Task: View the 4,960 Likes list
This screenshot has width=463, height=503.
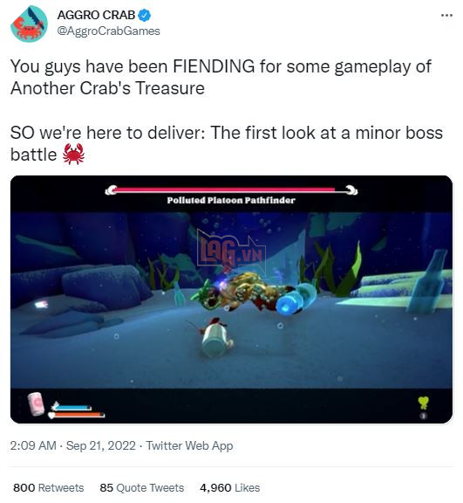Action: click(x=229, y=487)
